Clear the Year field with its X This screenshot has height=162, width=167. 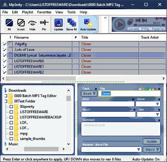pos(159,110)
